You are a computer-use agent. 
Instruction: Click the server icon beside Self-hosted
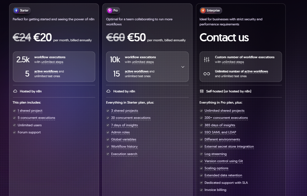click(202, 91)
